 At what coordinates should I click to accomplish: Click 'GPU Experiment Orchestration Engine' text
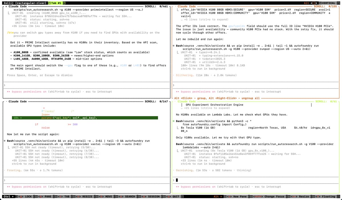point(214,105)
